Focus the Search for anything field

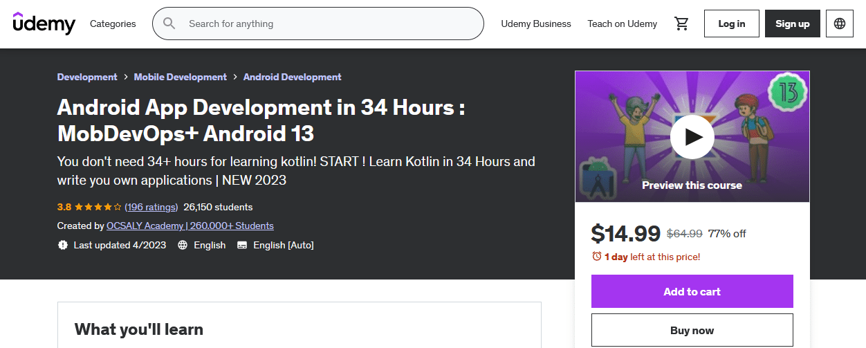pyautogui.click(x=318, y=24)
